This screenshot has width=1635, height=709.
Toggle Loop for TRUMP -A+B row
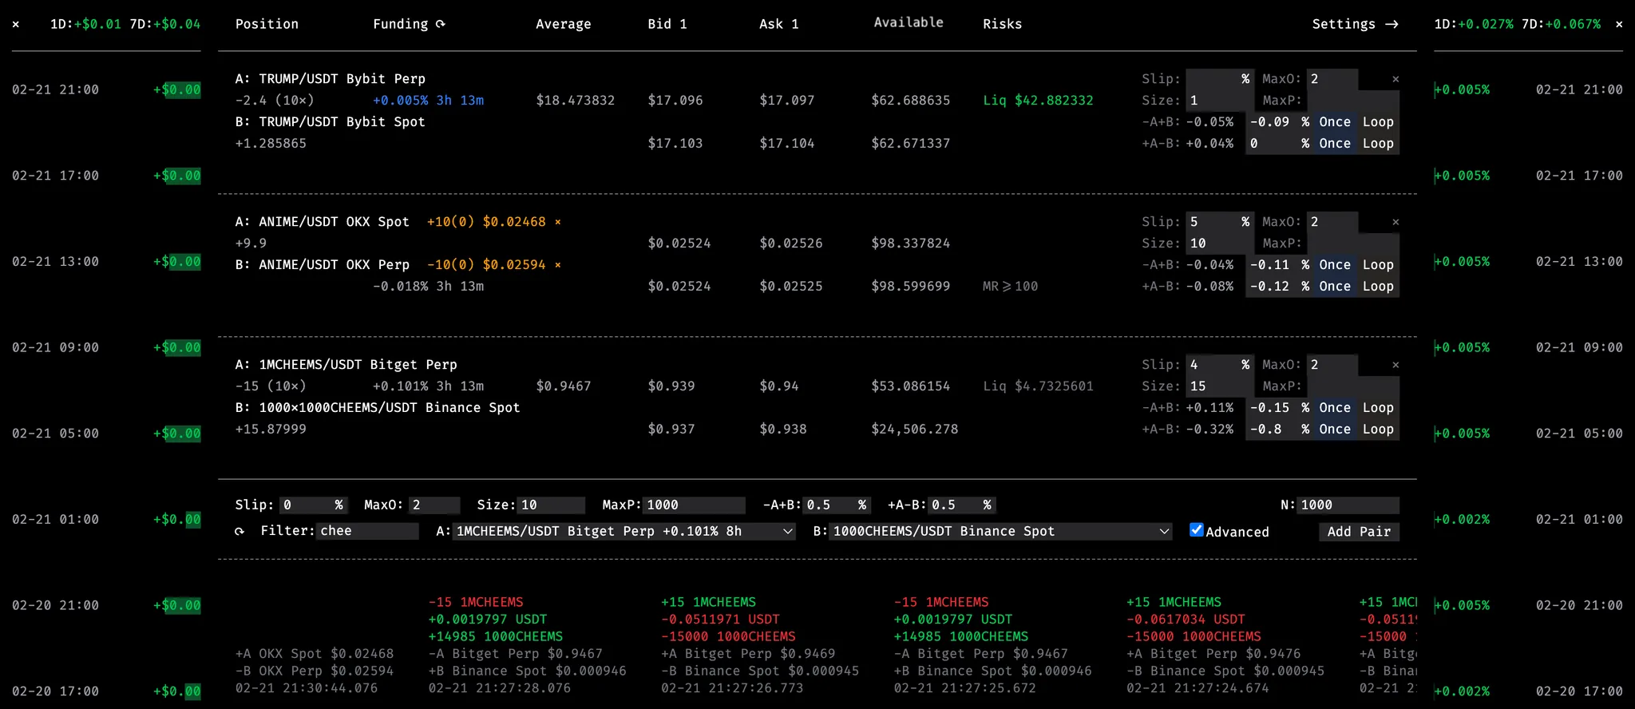(x=1378, y=122)
